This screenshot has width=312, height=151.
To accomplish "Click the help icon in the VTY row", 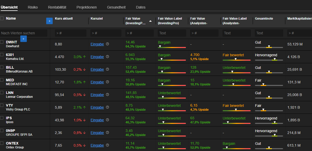I will tap(107, 107).
